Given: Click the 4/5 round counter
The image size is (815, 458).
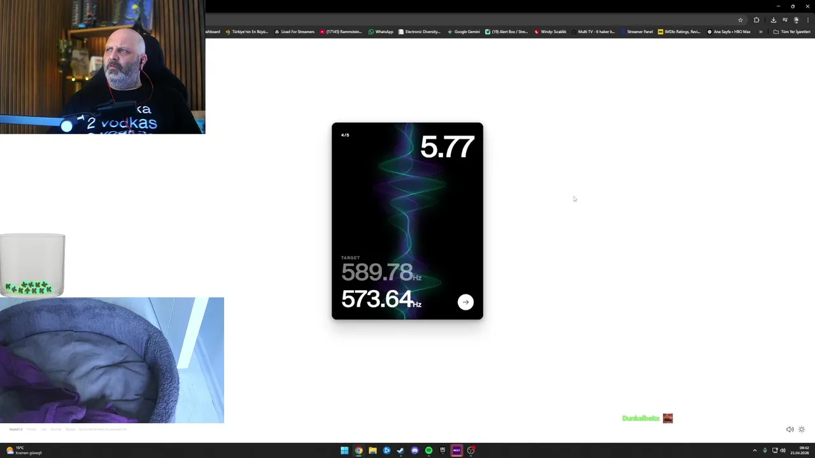Looking at the screenshot, I should pyautogui.click(x=345, y=135).
